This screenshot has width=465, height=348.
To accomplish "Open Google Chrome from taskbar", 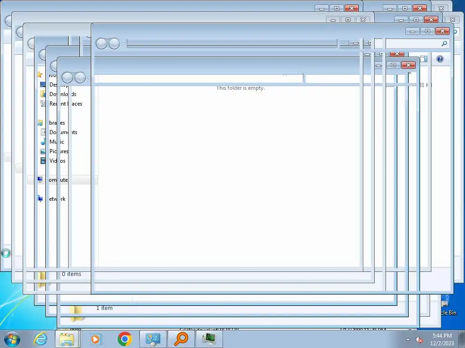I will click(x=124, y=339).
